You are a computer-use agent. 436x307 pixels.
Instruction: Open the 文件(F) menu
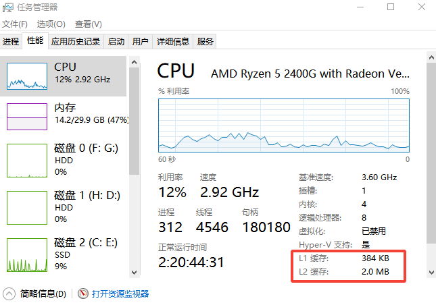(15, 24)
